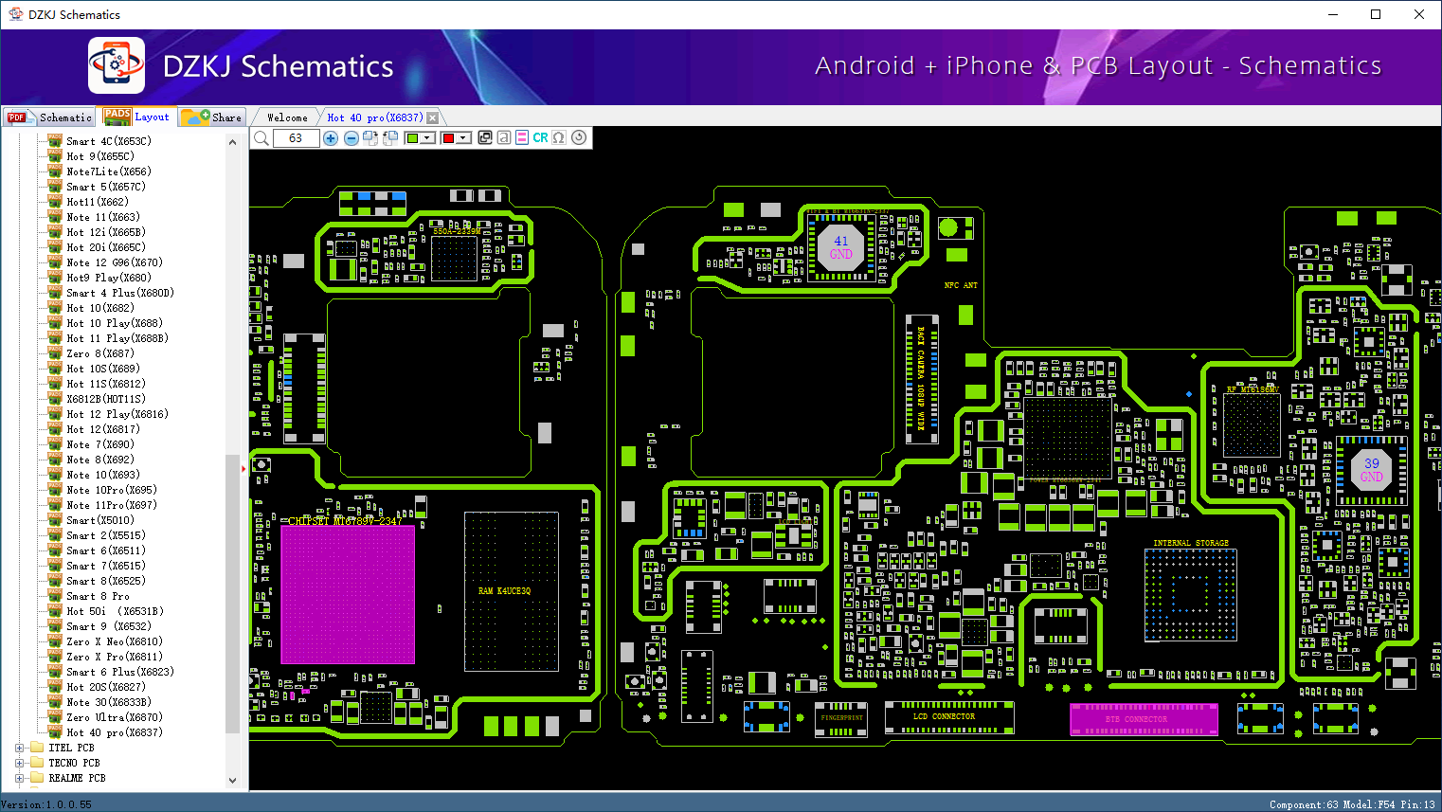Switch to the Layout tab
The height and width of the screenshot is (812, 1442).
137,117
